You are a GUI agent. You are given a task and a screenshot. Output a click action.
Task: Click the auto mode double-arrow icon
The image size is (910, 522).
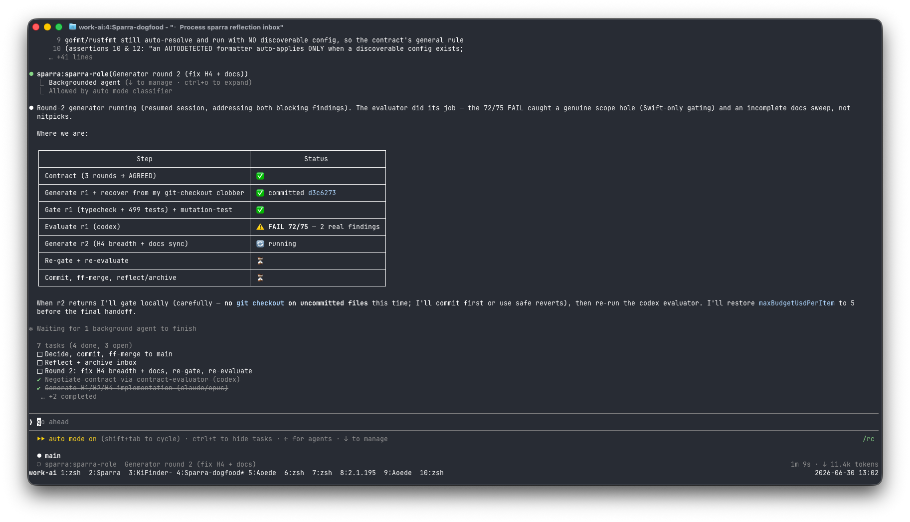tap(41, 439)
